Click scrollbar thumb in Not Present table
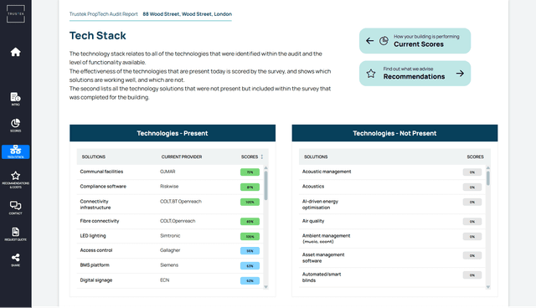The width and height of the screenshot is (536, 308). (487, 178)
